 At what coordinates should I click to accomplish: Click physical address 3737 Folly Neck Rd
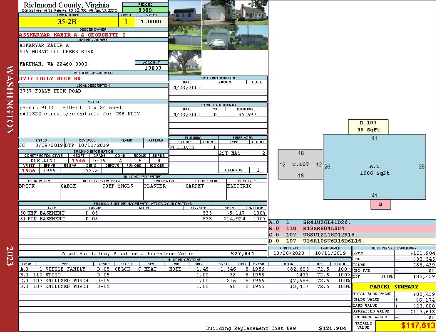click(50, 78)
